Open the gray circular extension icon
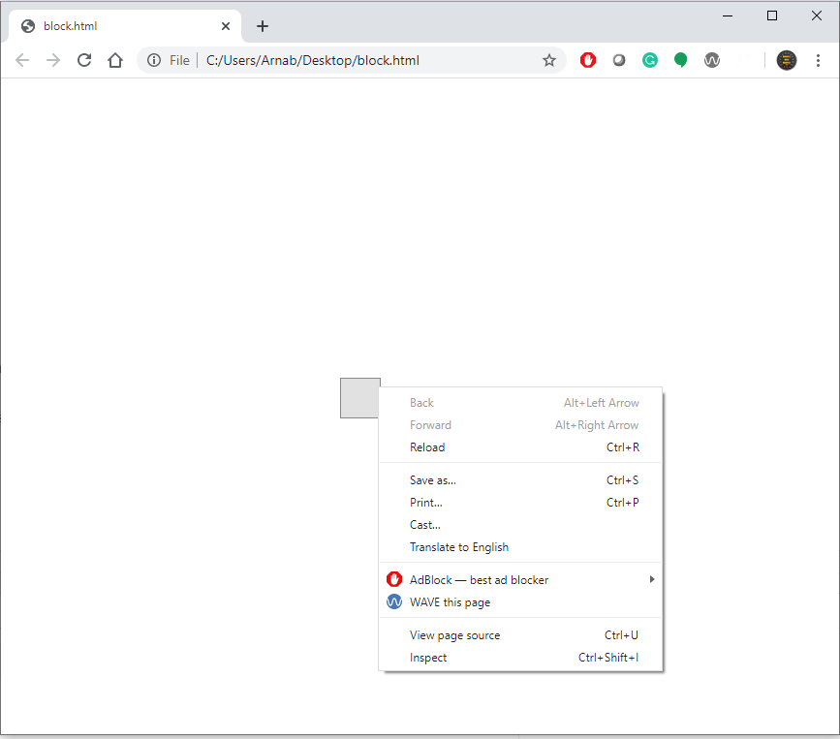Screen dimensions: 840x739 point(619,60)
